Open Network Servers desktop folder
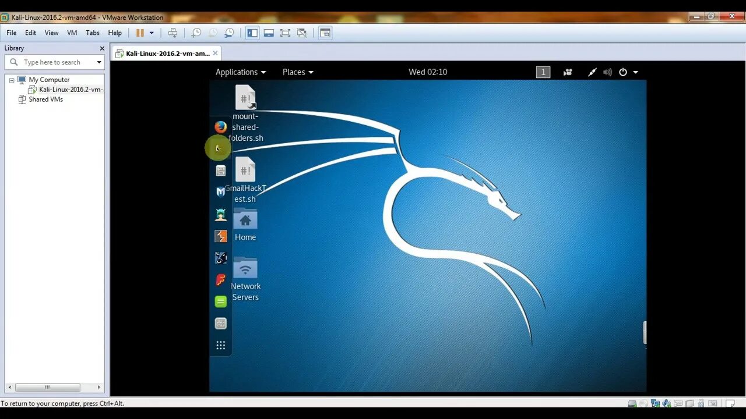This screenshot has width=746, height=419. point(245,279)
